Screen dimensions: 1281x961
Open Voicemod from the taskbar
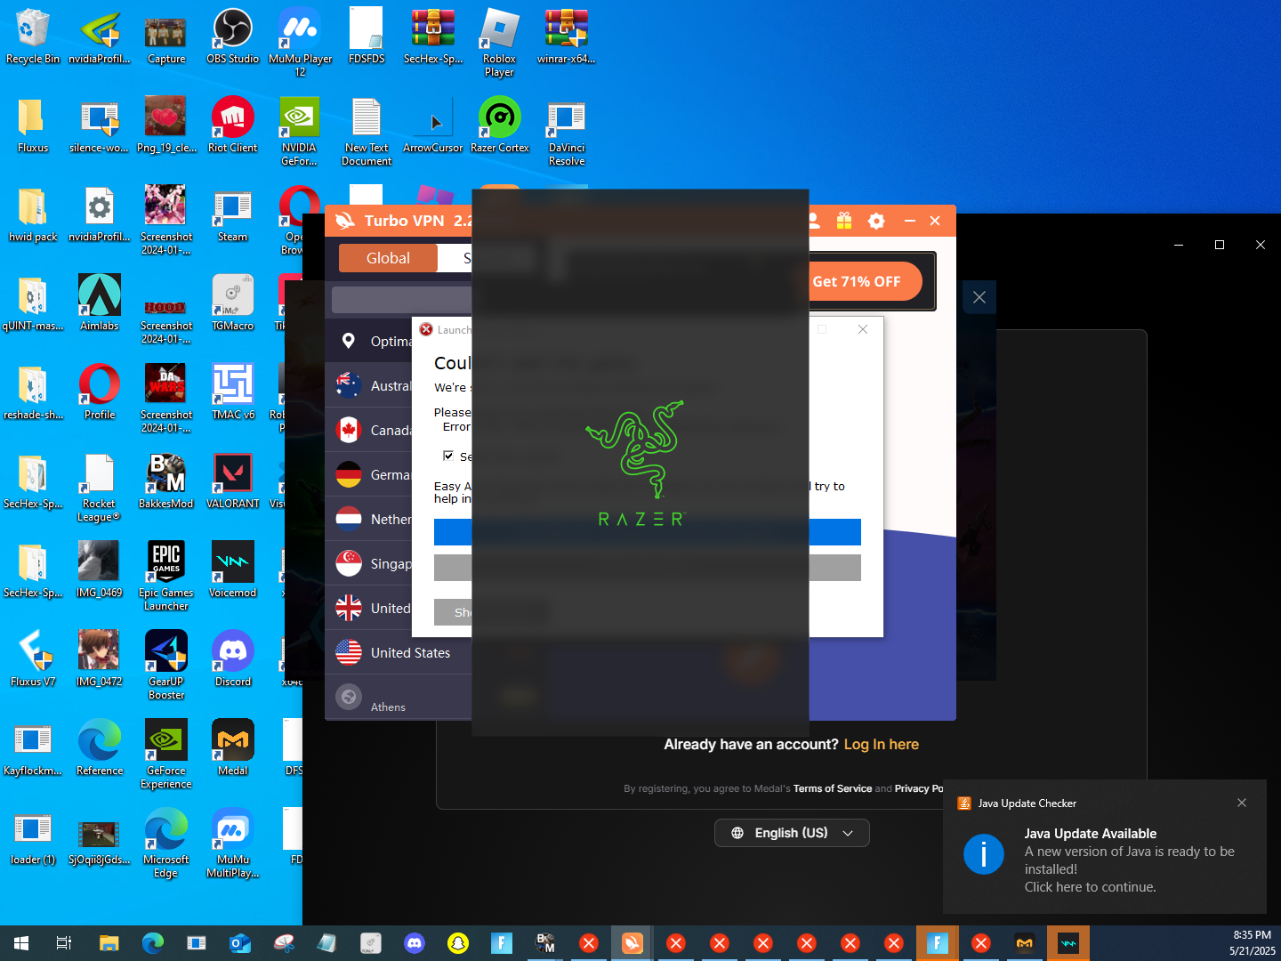coord(1068,943)
